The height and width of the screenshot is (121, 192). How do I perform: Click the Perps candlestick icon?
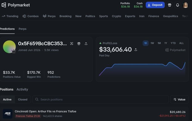pos(45,16)
